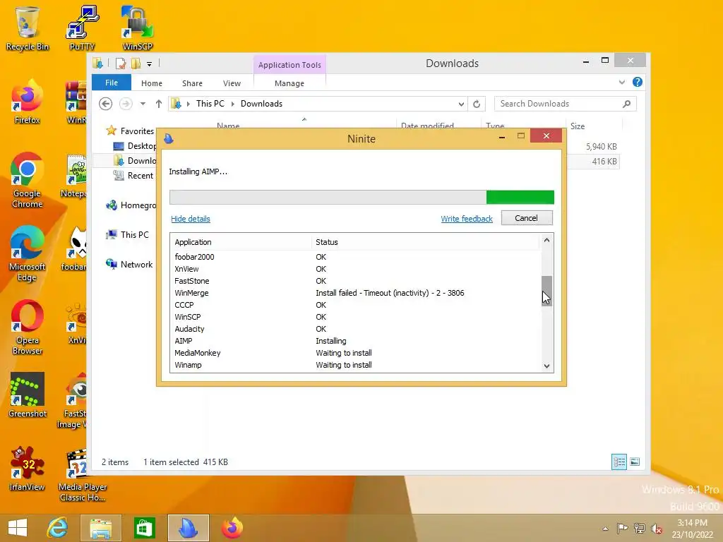Open the WinSCP desktop shortcut

coord(137,28)
